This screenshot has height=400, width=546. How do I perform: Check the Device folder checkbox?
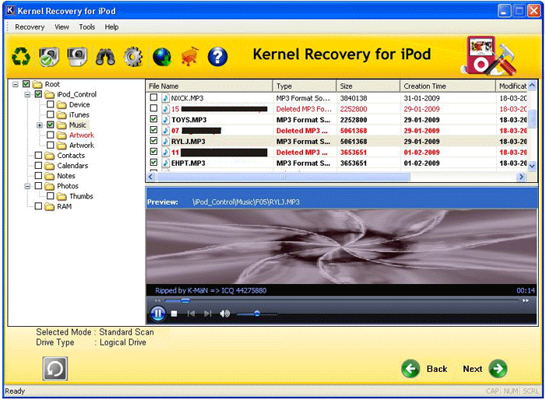(x=51, y=104)
